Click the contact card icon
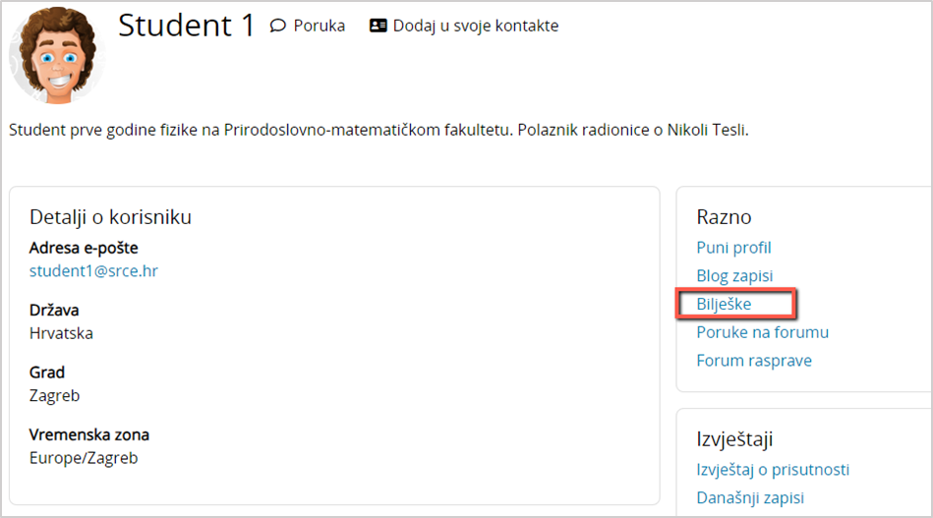Viewport: 933px width, 518px height. tap(379, 26)
